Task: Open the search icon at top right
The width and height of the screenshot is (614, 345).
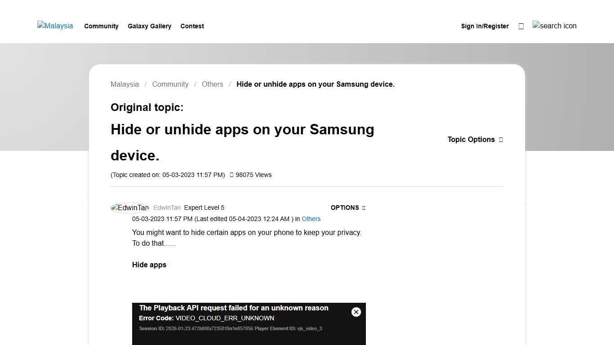Action: point(554,26)
